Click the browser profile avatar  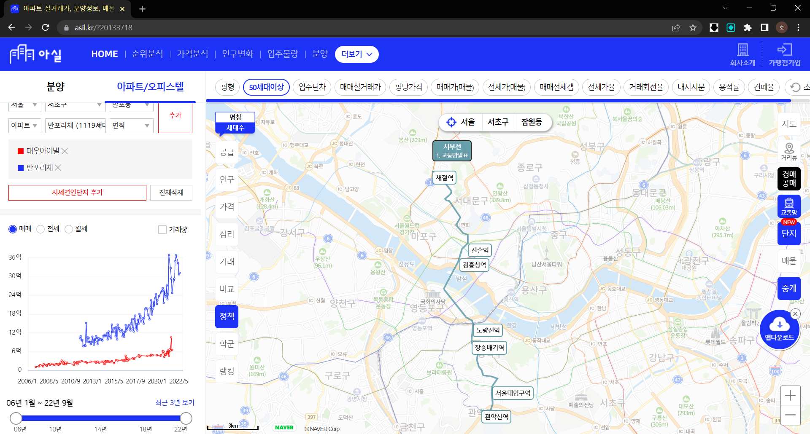(x=781, y=27)
